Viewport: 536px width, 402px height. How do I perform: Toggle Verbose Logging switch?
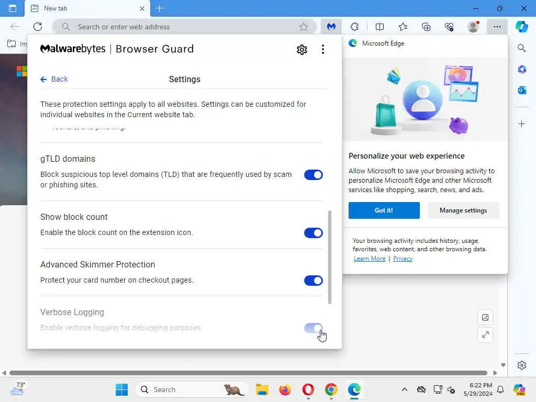(x=314, y=328)
